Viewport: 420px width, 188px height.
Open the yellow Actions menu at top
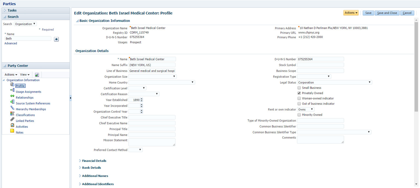pyautogui.click(x=351, y=13)
